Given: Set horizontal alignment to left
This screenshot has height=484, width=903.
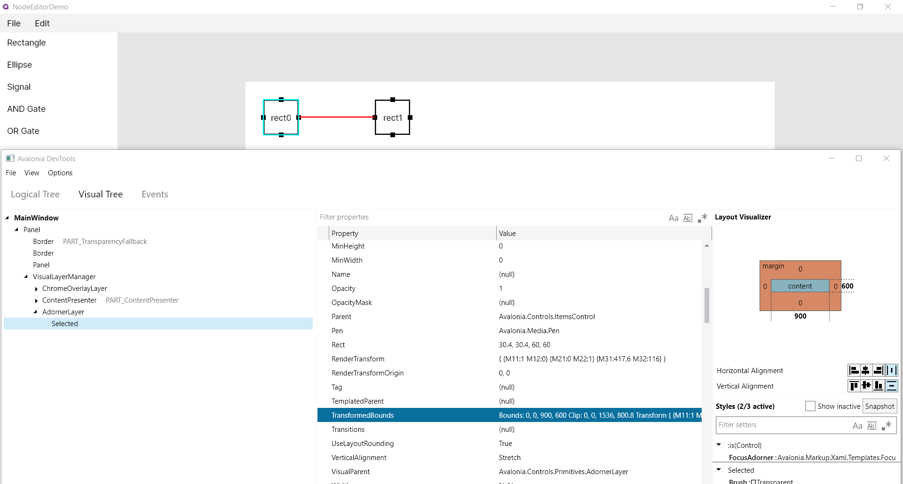Looking at the screenshot, I should click(854, 370).
